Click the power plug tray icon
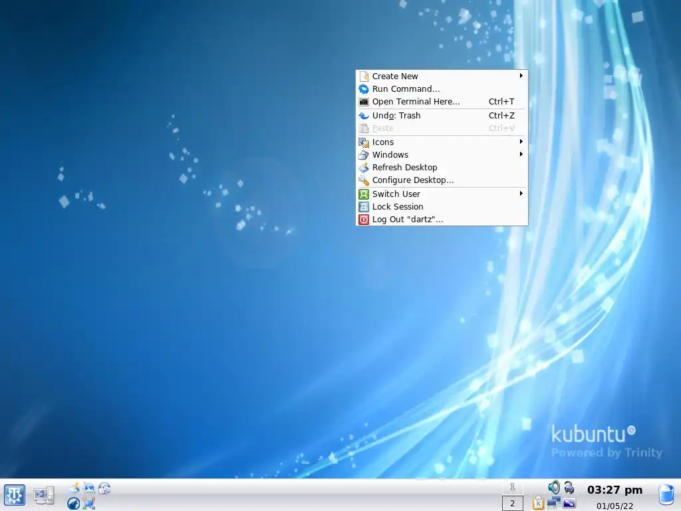Viewport: 681px width, 511px height. point(569,488)
